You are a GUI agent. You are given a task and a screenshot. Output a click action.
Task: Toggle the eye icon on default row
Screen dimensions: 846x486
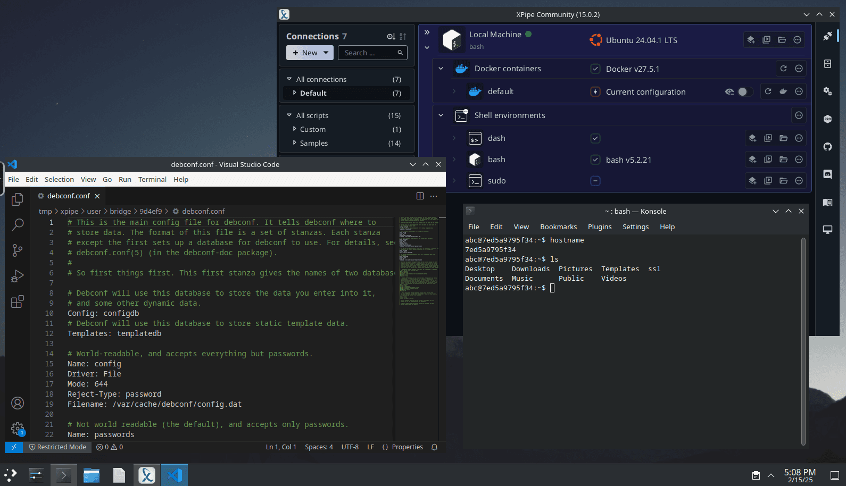click(x=729, y=91)
